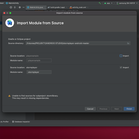139x139 pixels.
Task: Edit the :stormplayer module name field
Action: 39,72
